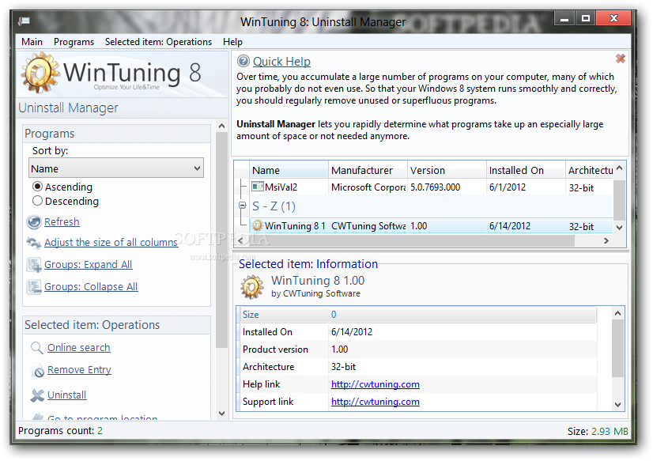Open the Main menu
This screenshot has width=653, height=461.
32,42
